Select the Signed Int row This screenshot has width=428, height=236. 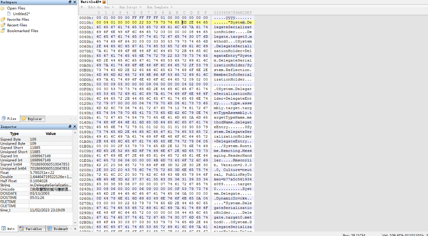click(36, 156)
